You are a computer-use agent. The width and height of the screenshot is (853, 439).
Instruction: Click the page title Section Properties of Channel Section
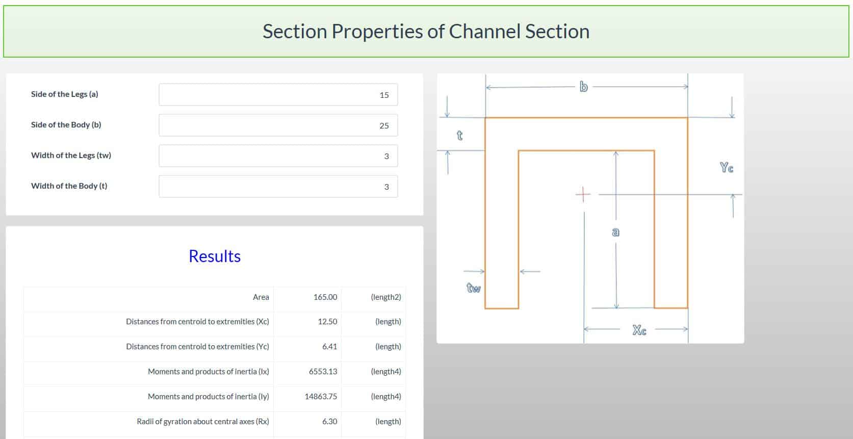tap(426, 32)
